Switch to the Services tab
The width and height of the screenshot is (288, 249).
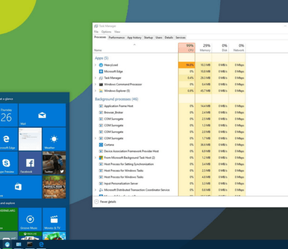tap(181, 37)
